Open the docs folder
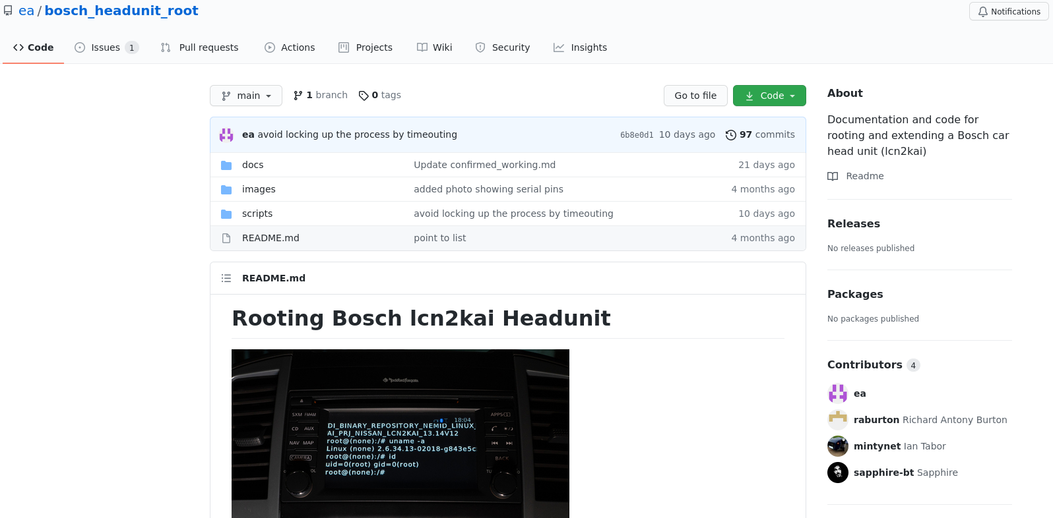 (253, 165)
